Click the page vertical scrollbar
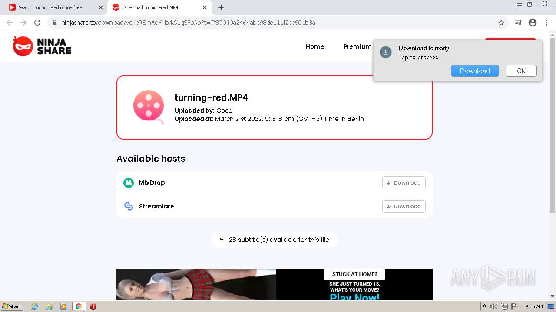 tap(553, 126)
